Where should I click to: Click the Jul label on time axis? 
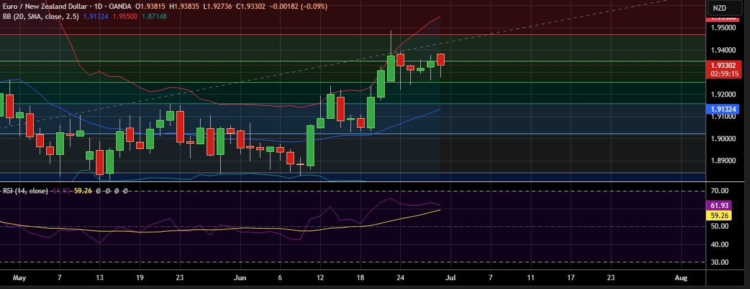451,277
